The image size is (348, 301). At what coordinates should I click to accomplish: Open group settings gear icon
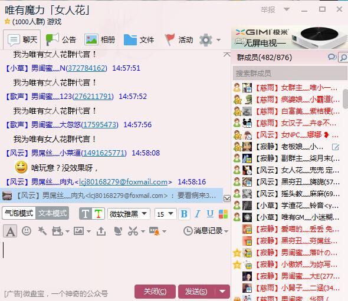[x=206, y=40]
